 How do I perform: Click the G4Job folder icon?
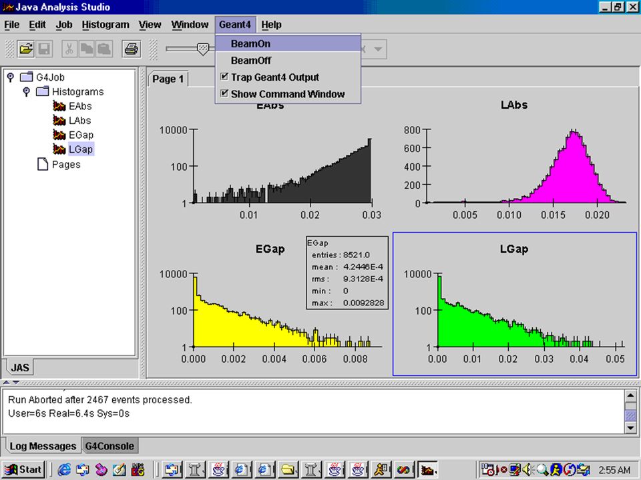click(26, 77)
